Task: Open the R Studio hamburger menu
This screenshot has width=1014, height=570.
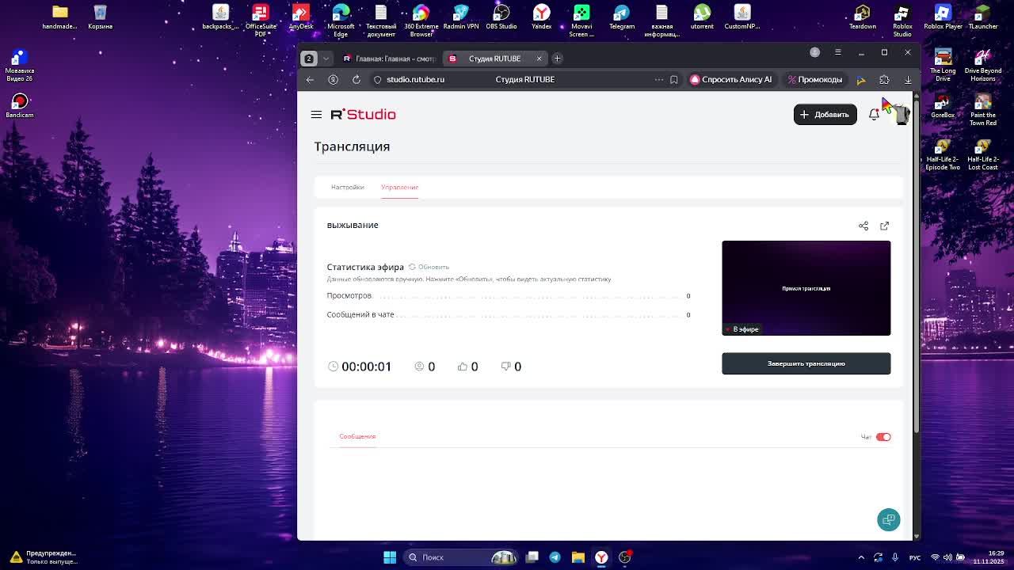Action: pyautogui.click(x=316, y=115)
